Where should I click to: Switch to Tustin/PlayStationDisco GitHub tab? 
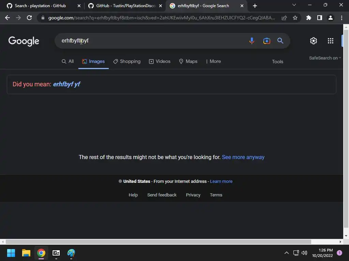(125, 6)
